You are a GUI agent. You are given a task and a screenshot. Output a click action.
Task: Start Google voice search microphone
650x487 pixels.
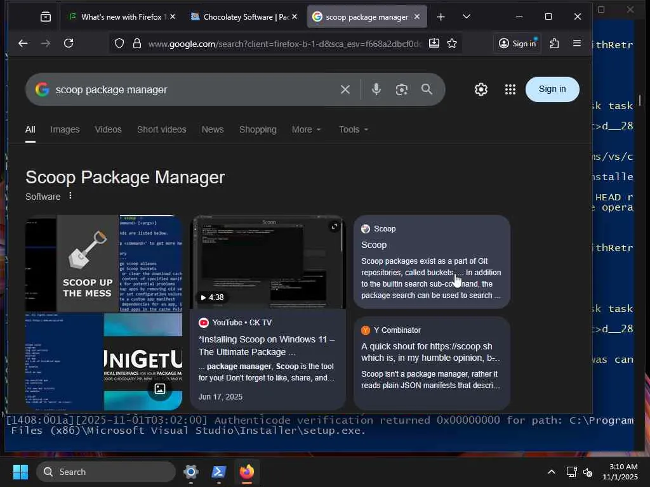[x=376, y=89]
